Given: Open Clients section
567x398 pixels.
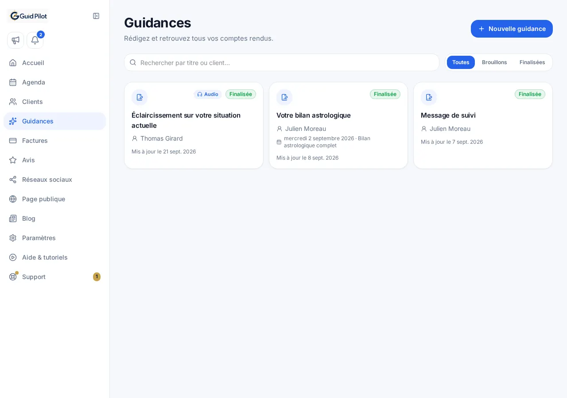Looking at the screenshot, I should click(55, 102).
